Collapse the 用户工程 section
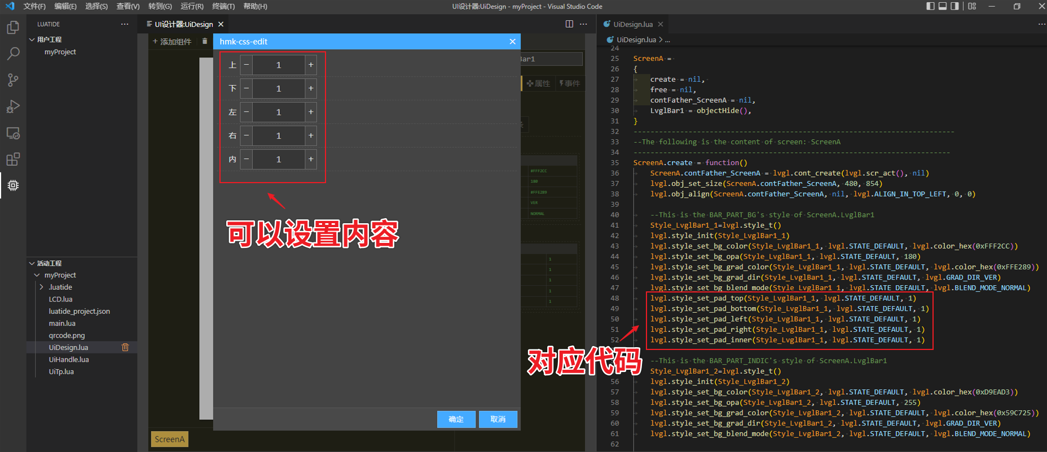Screen dimensions: 1047x452 tap(32, 39)
